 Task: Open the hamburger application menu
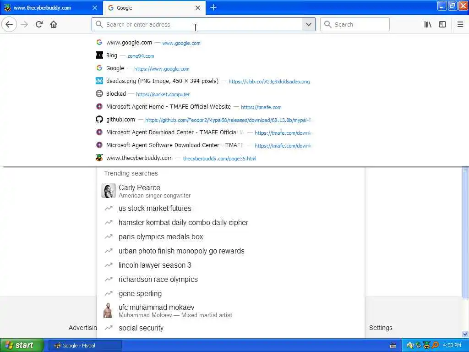[x=460, y=24]
